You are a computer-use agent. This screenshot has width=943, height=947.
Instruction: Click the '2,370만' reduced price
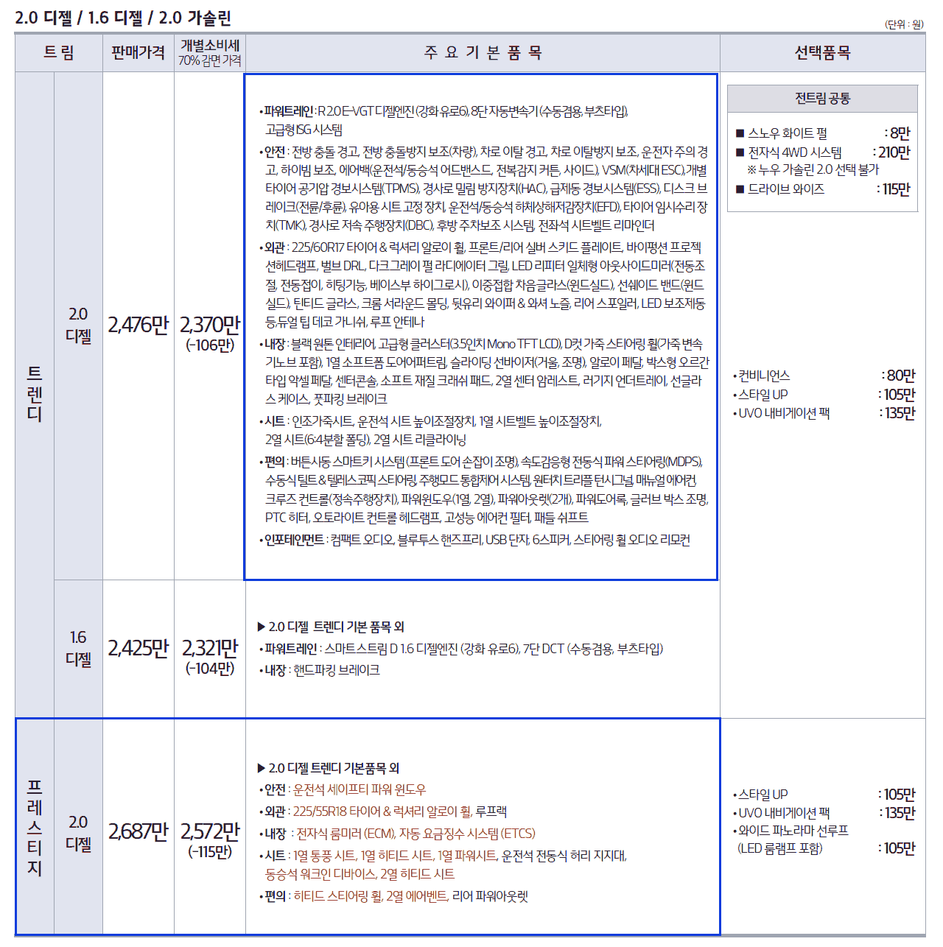tap(210, 324)
